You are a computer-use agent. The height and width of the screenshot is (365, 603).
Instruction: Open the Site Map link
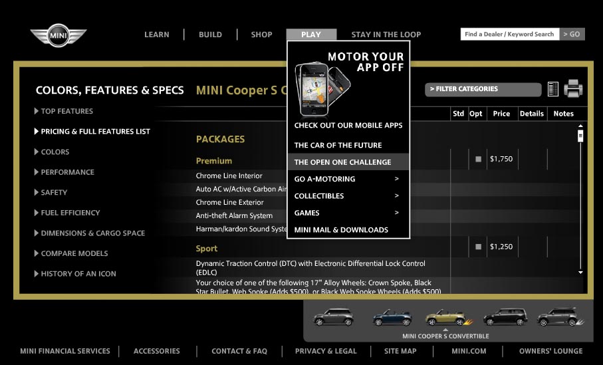pos(400,351)
